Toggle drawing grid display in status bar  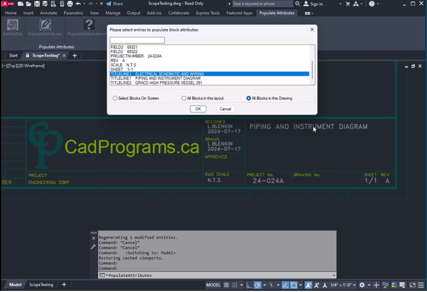tap(226, 285)
